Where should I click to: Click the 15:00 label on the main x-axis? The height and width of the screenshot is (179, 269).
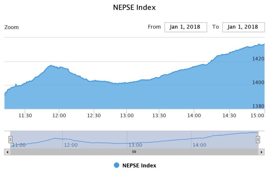click(257, 115)
